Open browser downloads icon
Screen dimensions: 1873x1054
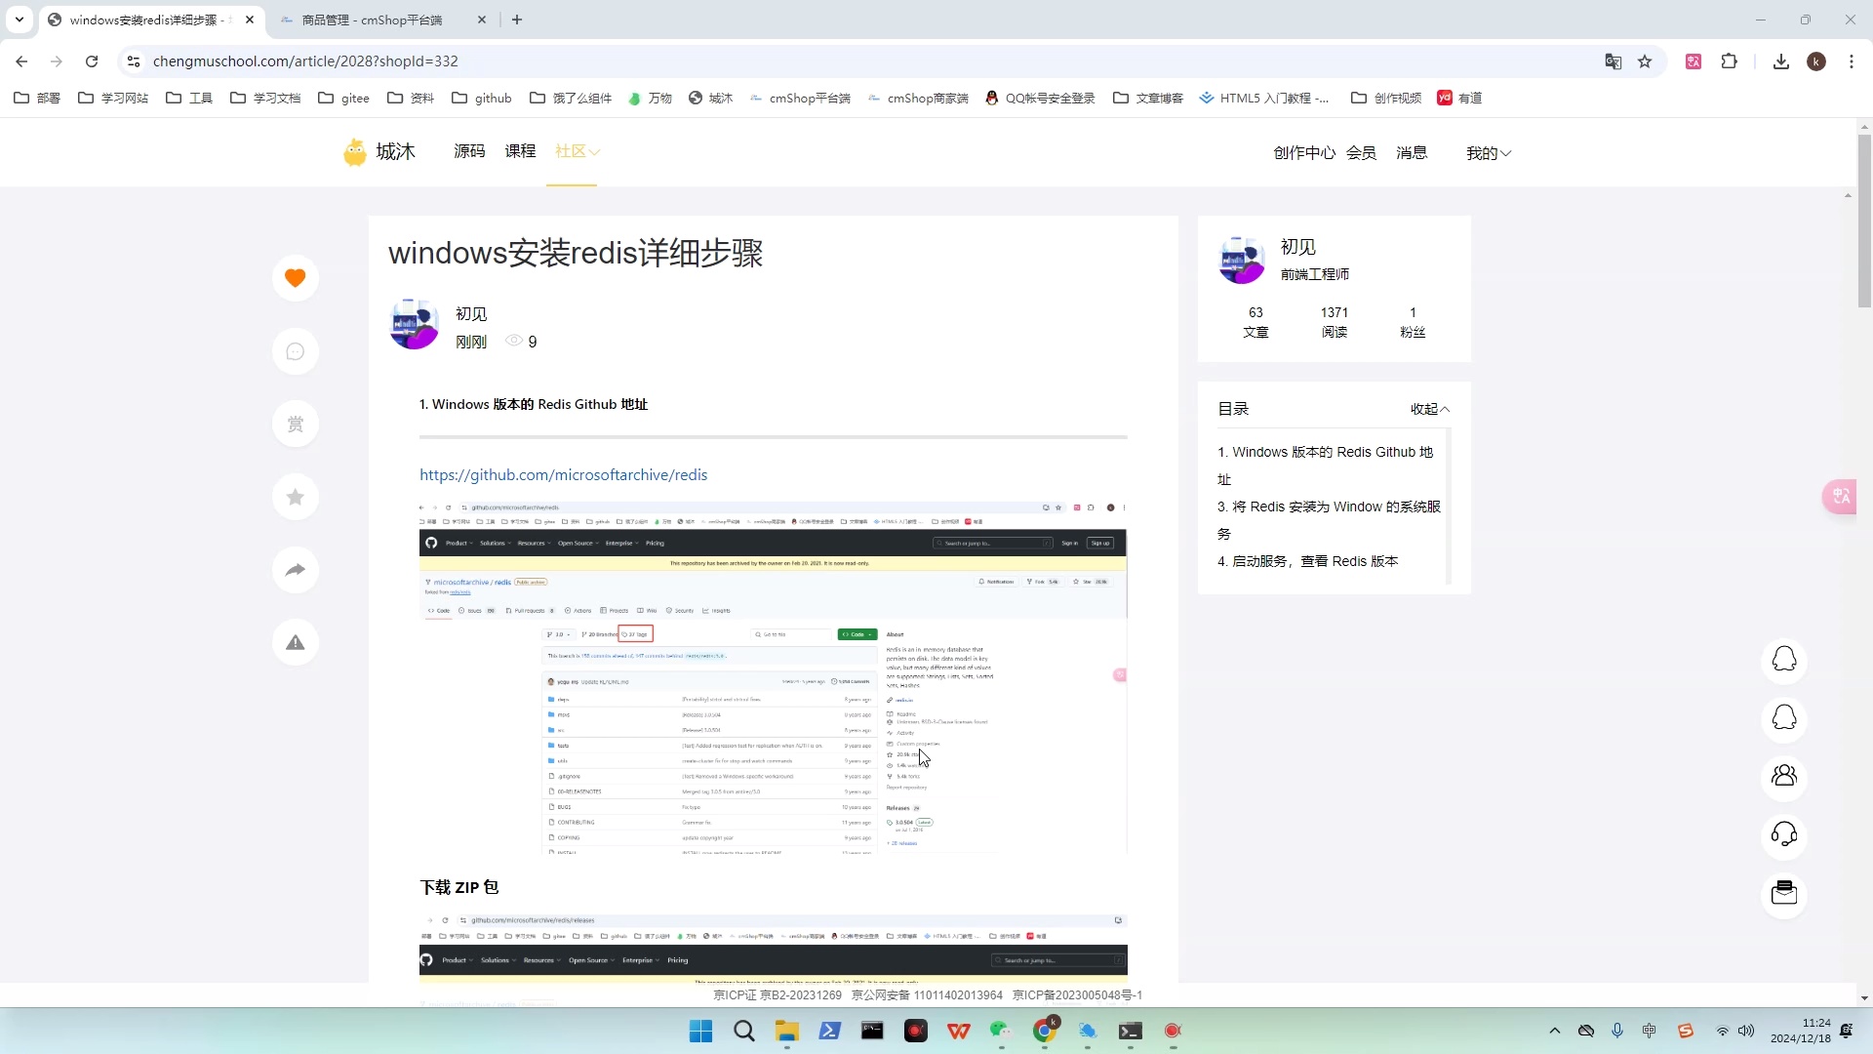tap(1781, 61)
